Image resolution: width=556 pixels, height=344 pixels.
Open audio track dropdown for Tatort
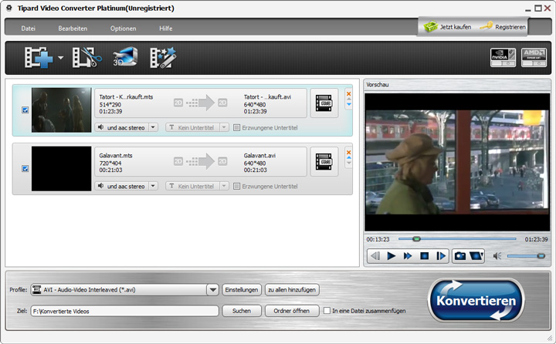153,127
